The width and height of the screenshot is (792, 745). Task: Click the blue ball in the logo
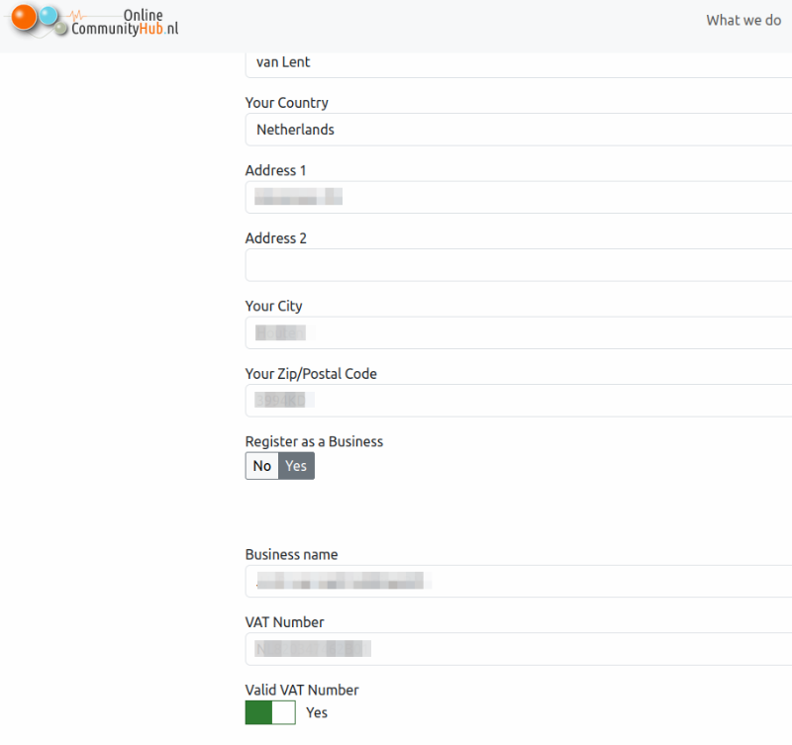[x=48, y=16]
